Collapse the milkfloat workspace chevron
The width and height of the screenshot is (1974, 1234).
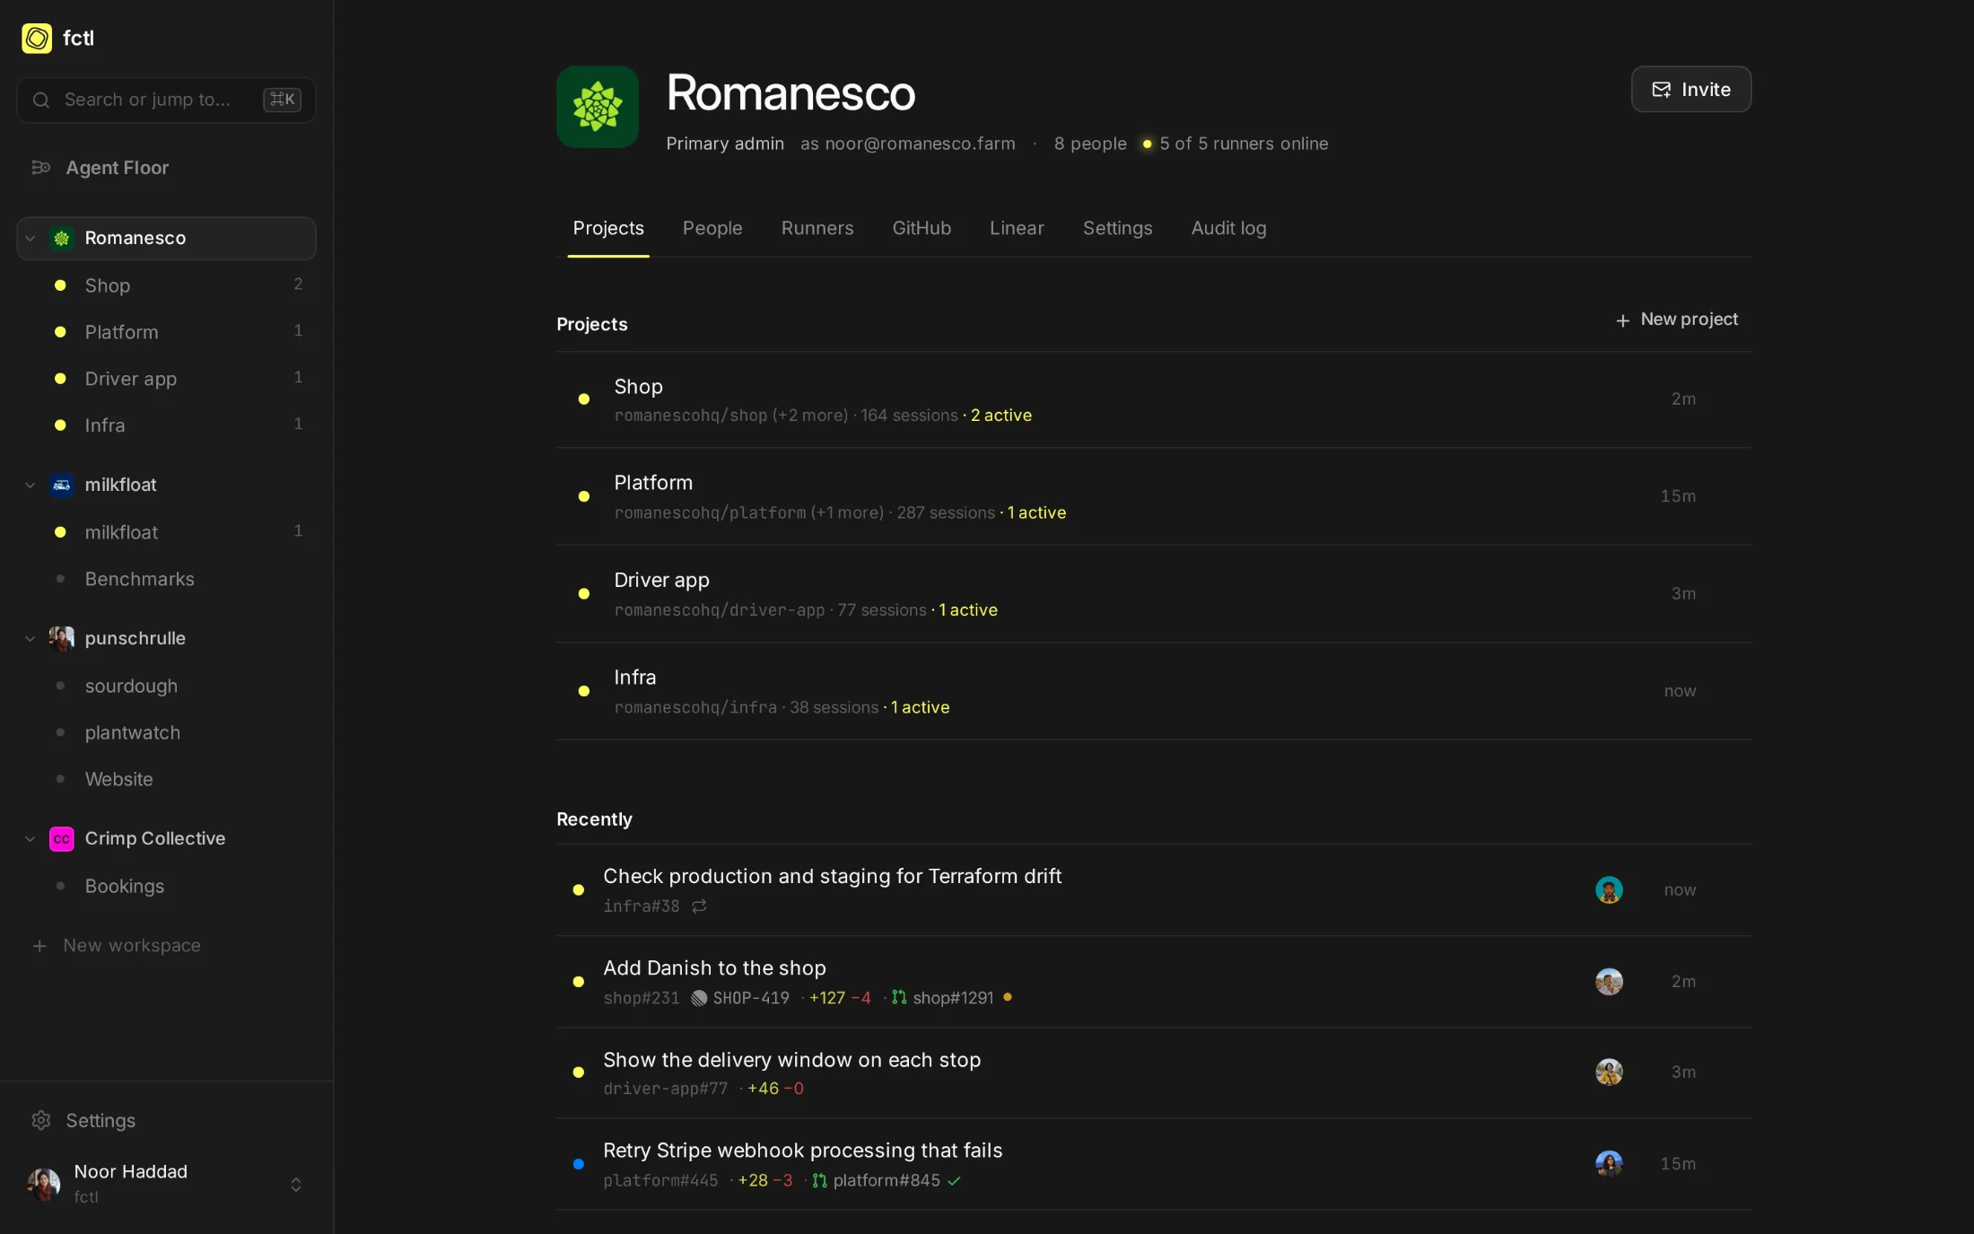point(31,486)
